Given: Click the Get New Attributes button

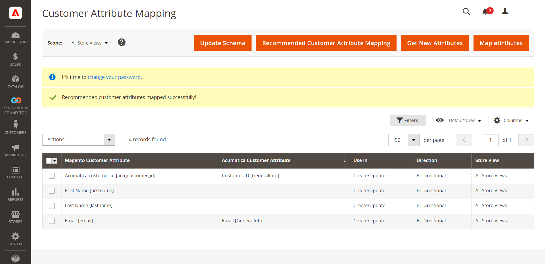Looking at the screenshot, I should (x=435, y=43).
